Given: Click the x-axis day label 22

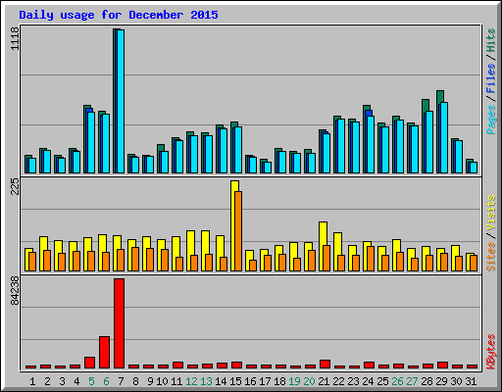Looking at the screenshot, I should [338, 381].
